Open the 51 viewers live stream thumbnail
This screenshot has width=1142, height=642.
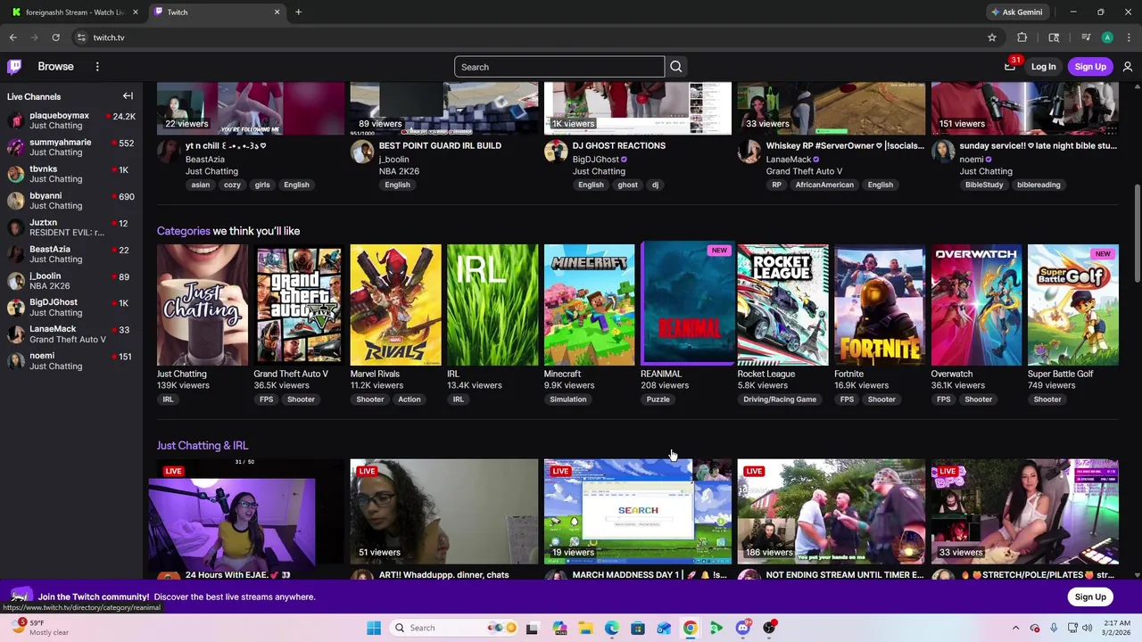[x=444, y=512]
